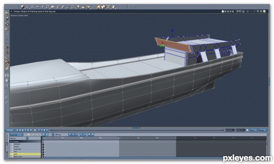The height and width of the screenshot is (164, 274).
Task: Switch to the textured sphere display mode
Action: click(264, 11)
